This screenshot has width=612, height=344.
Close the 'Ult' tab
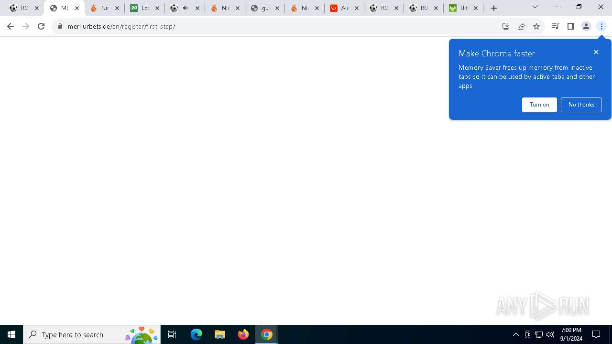tap(476, 8)
